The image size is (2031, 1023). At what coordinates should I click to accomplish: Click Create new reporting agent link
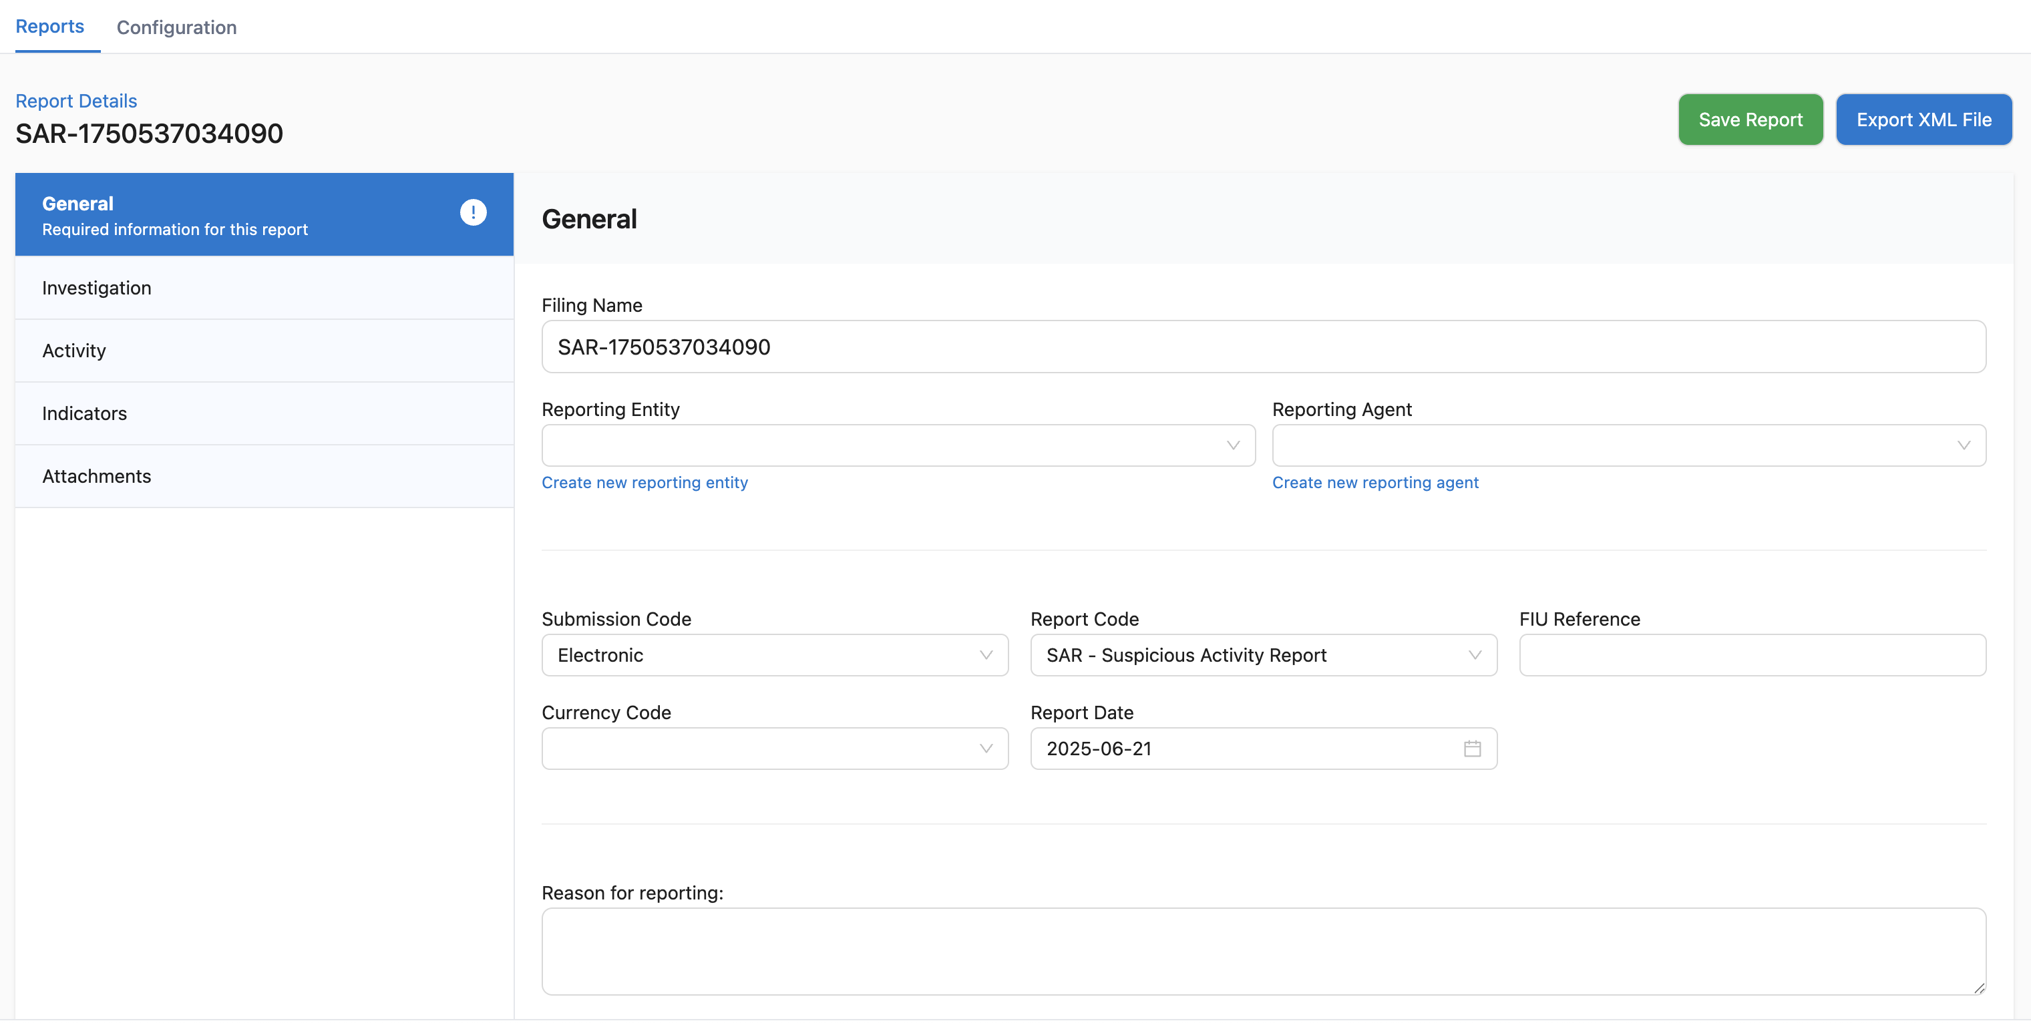(x=1375, y=482)
